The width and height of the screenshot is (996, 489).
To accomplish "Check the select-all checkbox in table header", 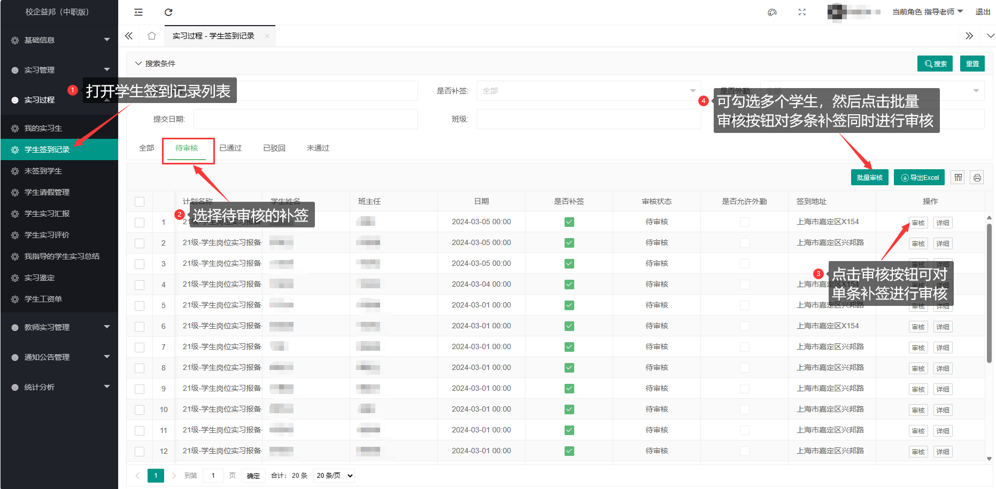I will pyautogui.click(x=140, y=202).
